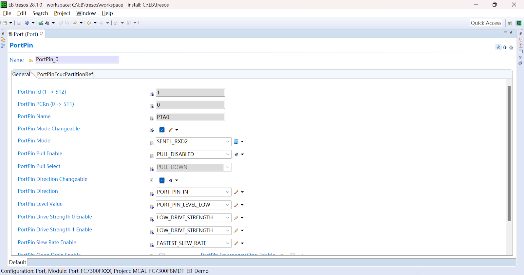Open the Help menu
Screen dimensions: 524x275
pos(107,13)
